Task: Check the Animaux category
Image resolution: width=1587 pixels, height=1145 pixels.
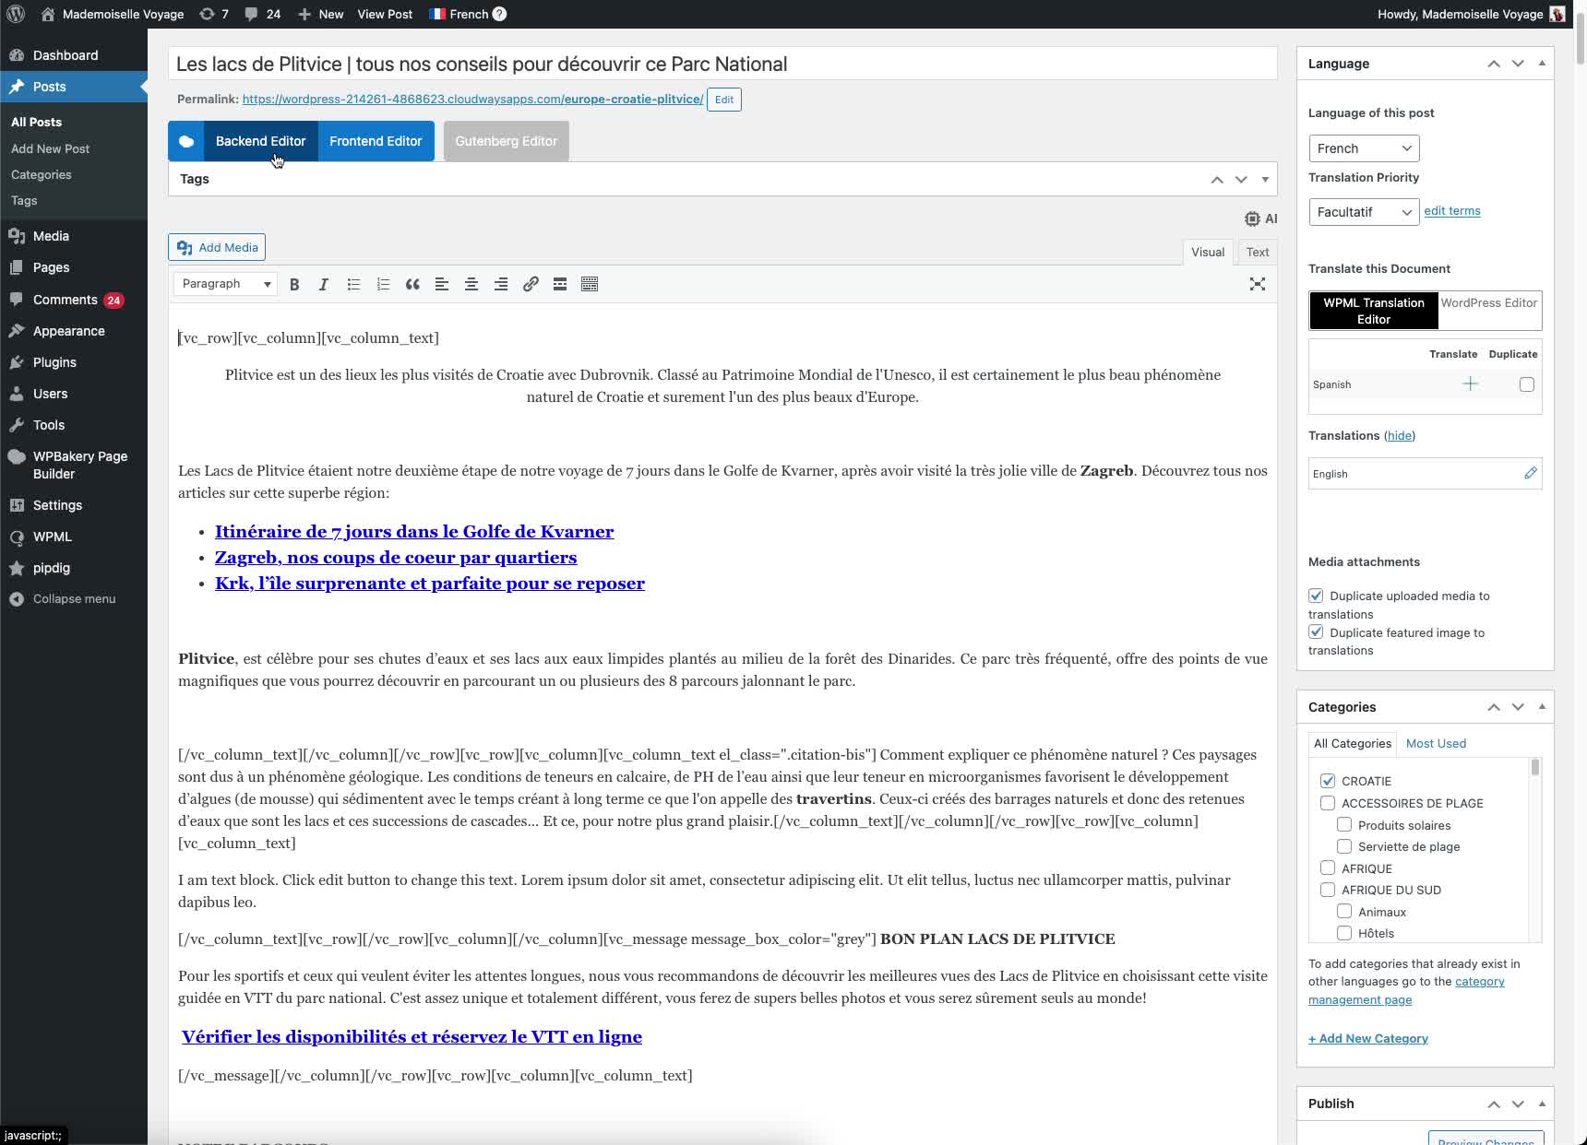Action: (1344, 912)
